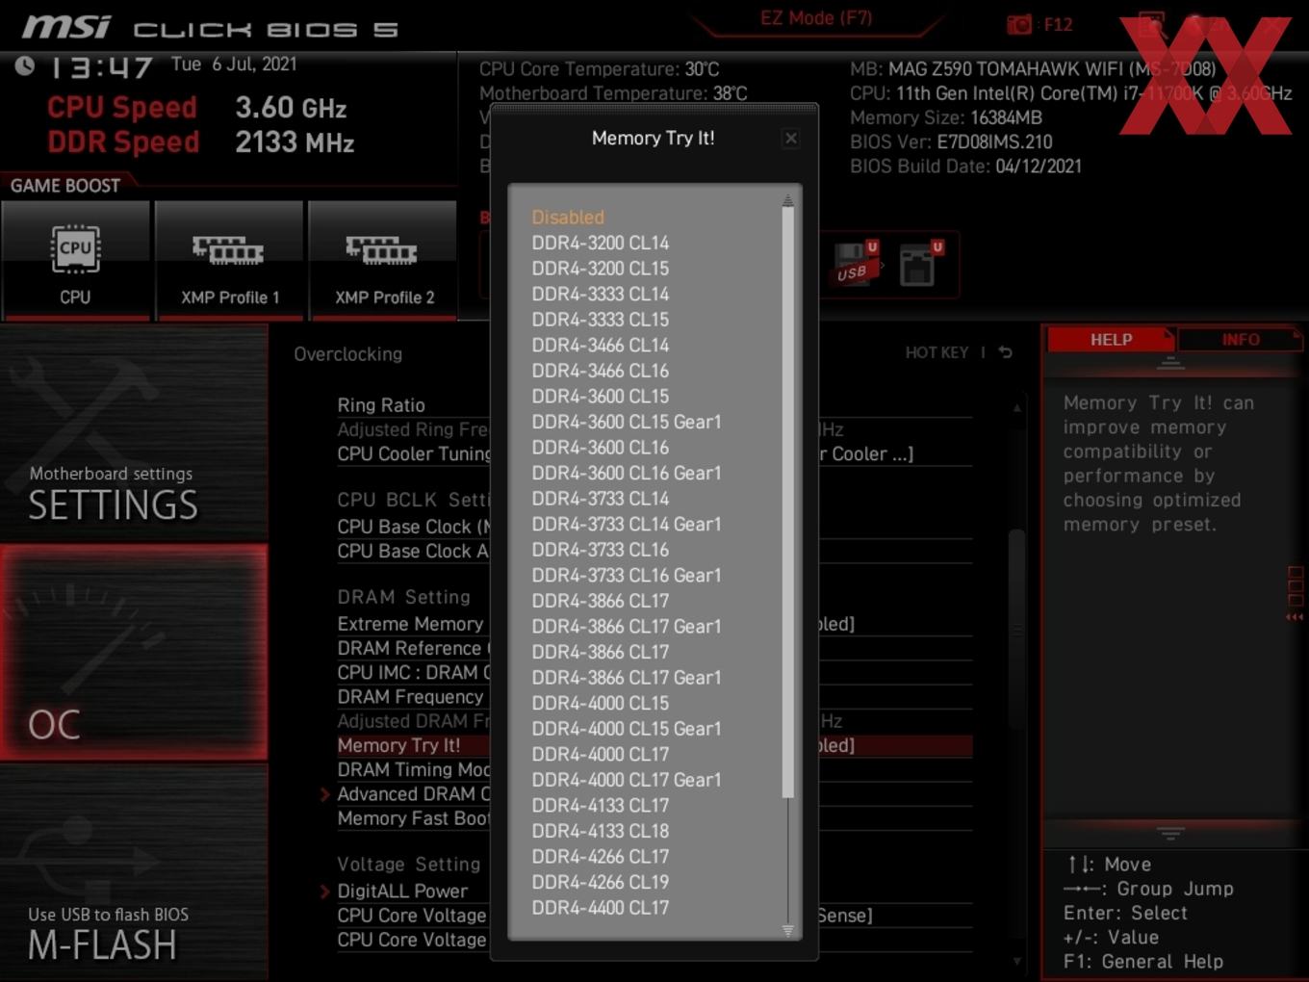Select DDR4-4000 CL15 Gear1

(x=627, y=729)
